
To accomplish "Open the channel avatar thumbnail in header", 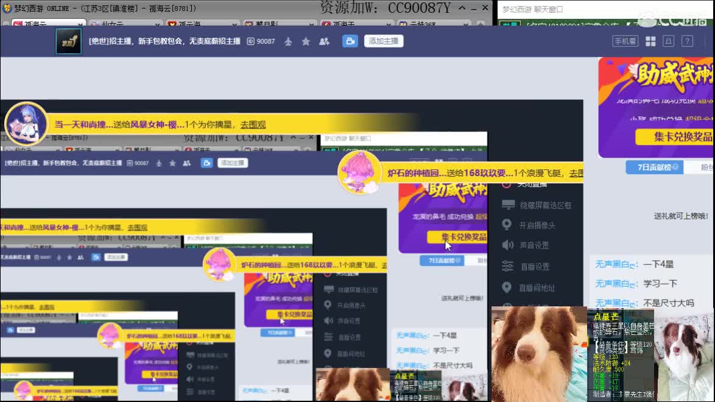I will click(x=68, y=41).
